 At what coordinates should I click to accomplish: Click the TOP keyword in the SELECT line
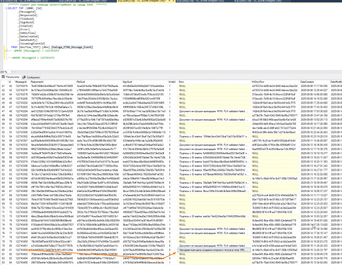click(21, 8)
